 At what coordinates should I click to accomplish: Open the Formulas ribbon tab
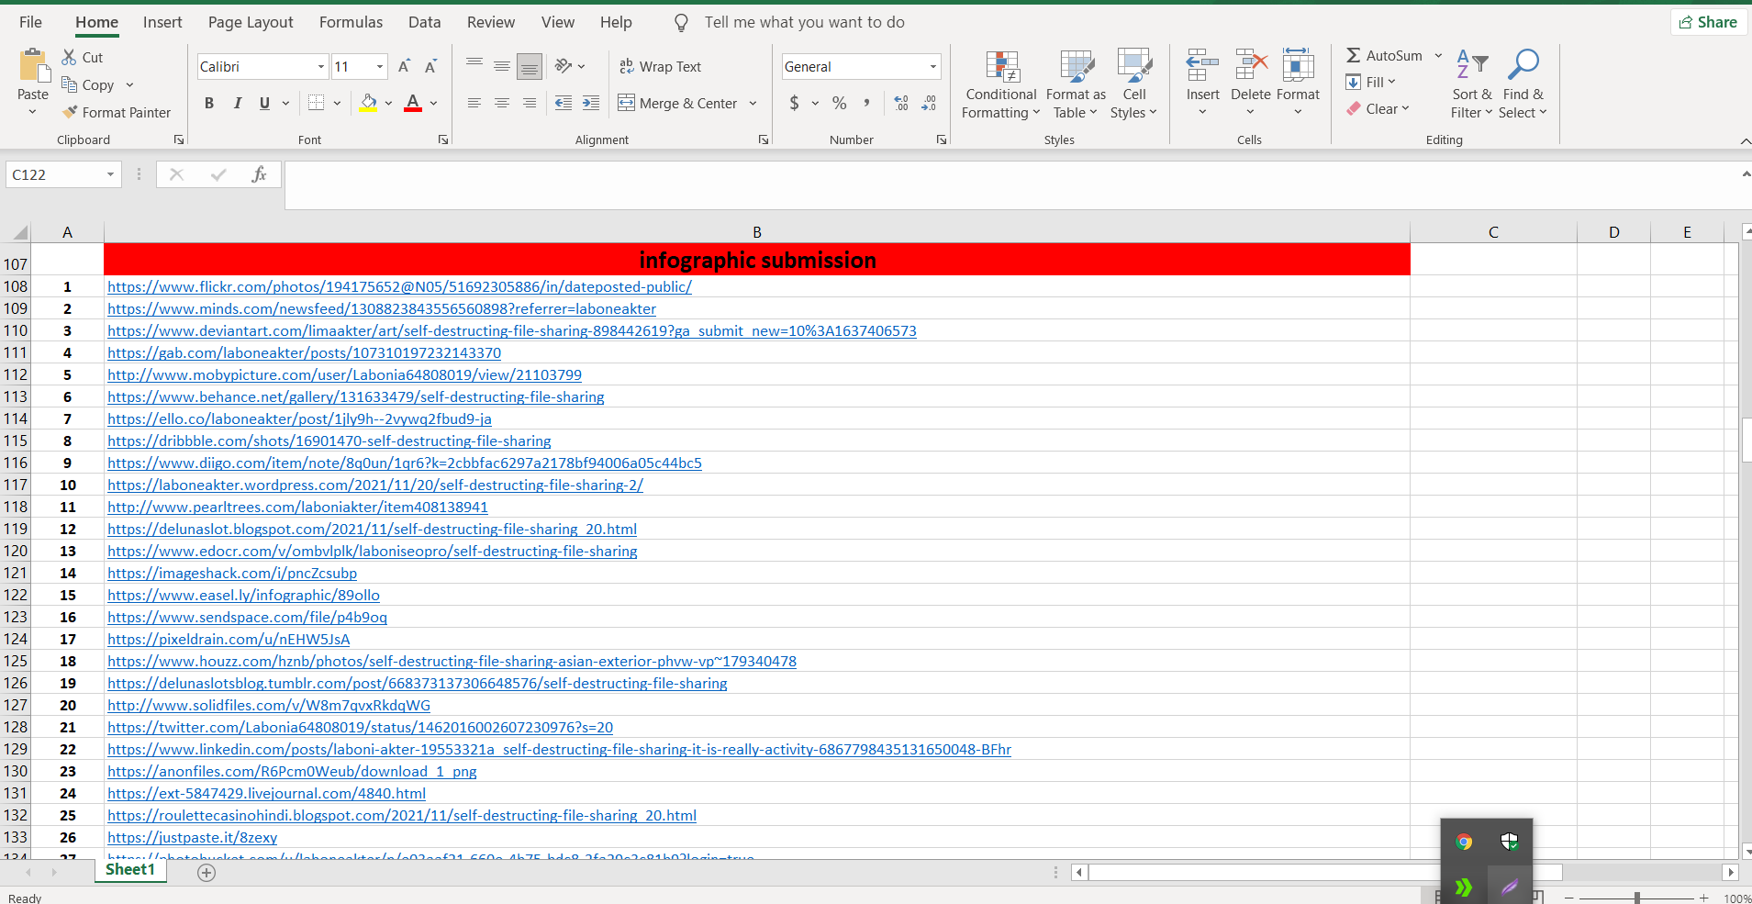click(351, 22)
